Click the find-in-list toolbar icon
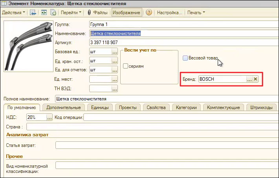 33,13
